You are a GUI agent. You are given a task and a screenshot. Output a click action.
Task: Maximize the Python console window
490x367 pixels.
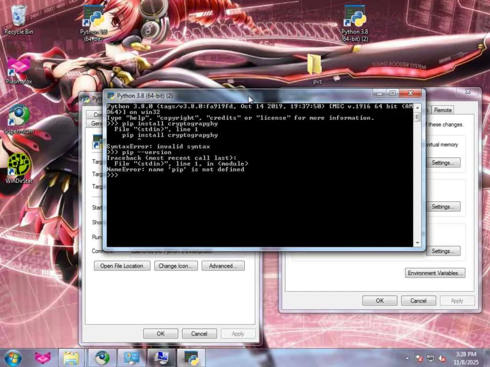pos(393,93)
